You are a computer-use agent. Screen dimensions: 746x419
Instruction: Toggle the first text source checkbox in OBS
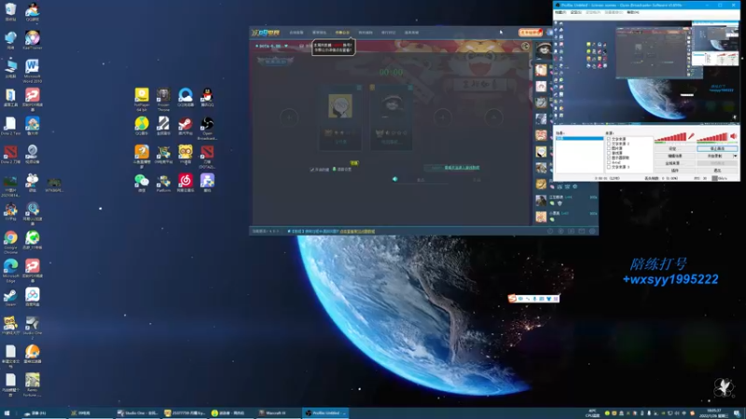click(x=609, y=139)
